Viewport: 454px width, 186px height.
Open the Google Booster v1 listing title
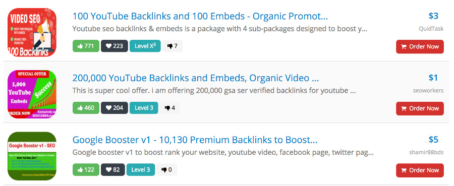tap(195, 140)
